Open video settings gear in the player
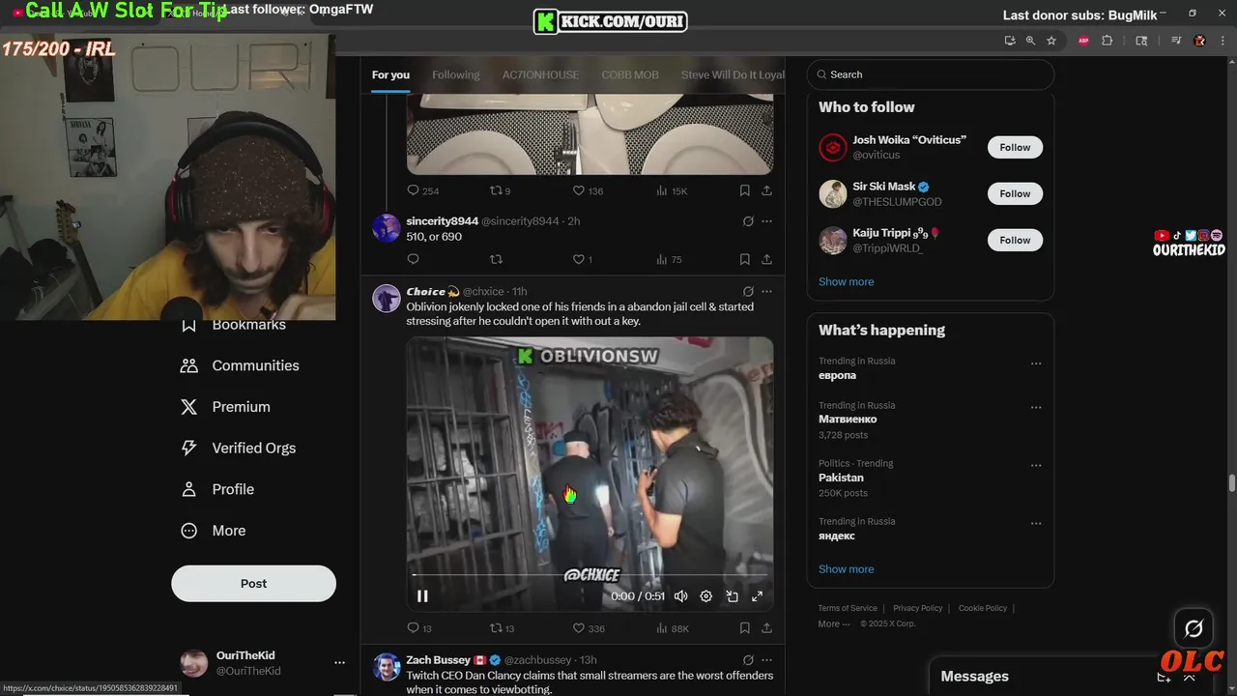Screen dimensions: 1237x696 [x=705, y=596]
